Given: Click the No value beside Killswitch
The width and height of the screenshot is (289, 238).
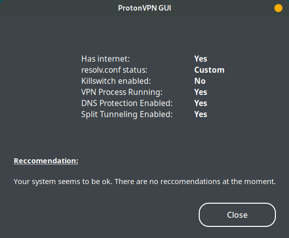Looking at the screenshot, I should [200, 81].
